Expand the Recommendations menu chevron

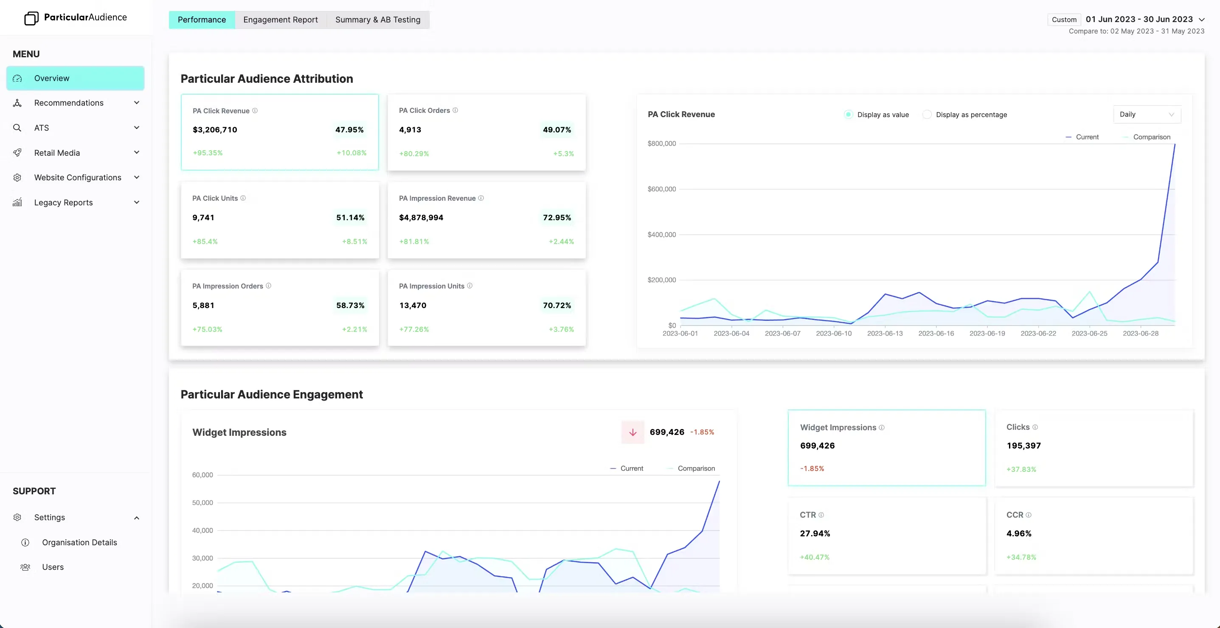click(136, 103)
